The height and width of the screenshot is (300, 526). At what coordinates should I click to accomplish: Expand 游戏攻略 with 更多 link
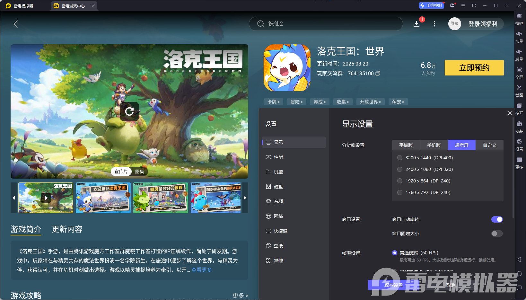pyautogui.click(x=240, y=295)
